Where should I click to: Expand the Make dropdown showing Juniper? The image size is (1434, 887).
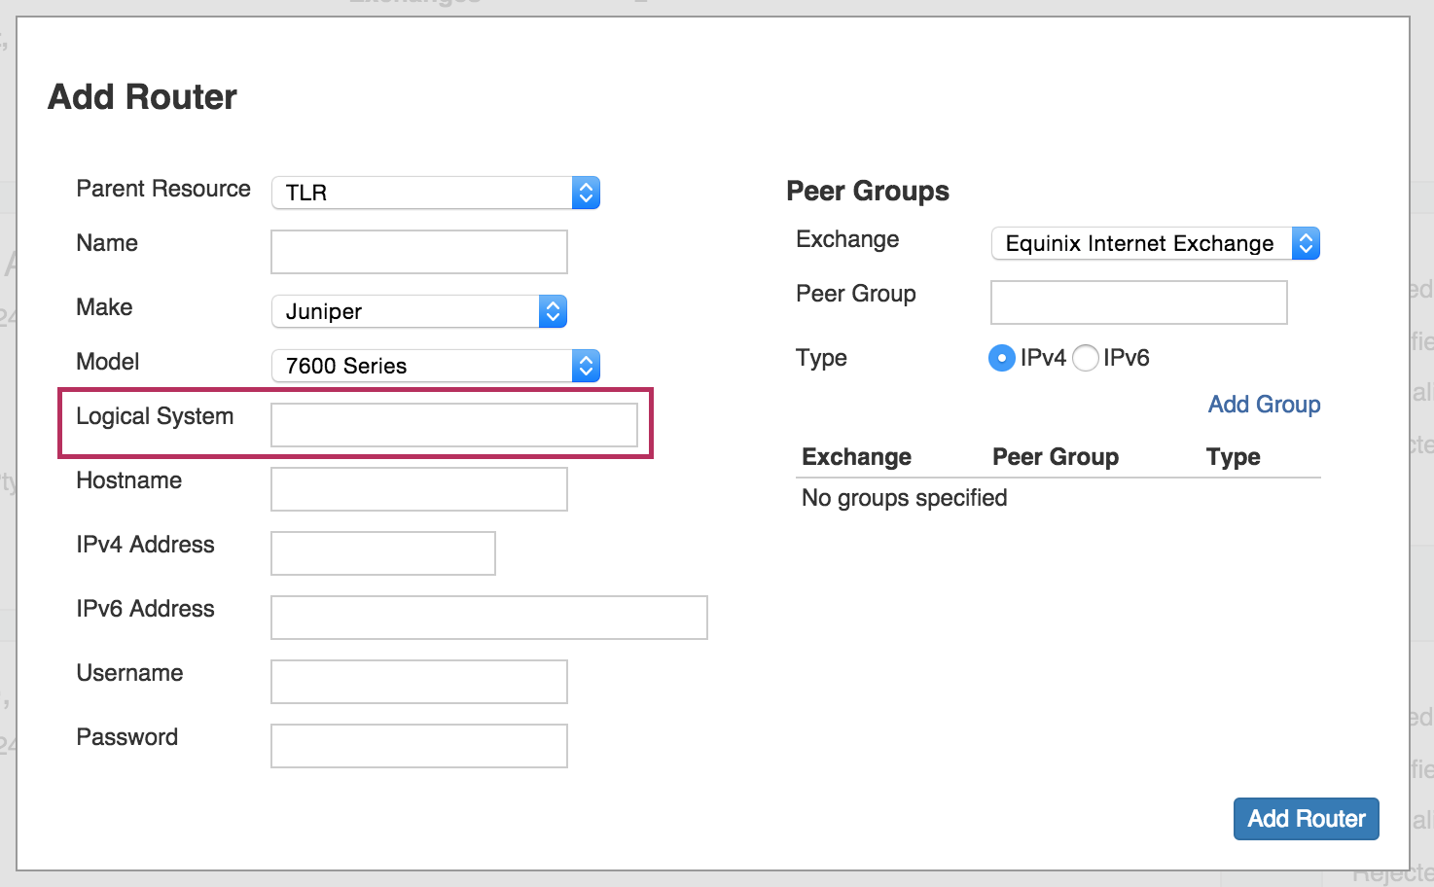418,311
